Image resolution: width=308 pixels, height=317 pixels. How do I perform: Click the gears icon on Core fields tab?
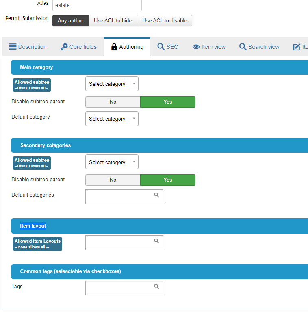click(64, 47)
